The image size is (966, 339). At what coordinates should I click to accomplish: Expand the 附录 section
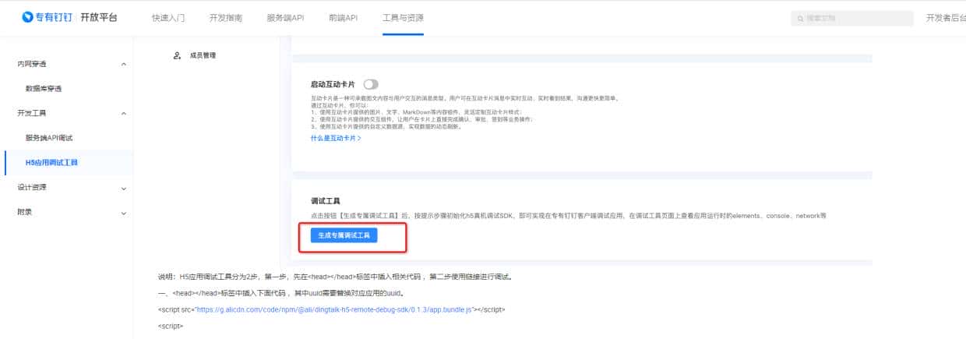pos(124,213)
